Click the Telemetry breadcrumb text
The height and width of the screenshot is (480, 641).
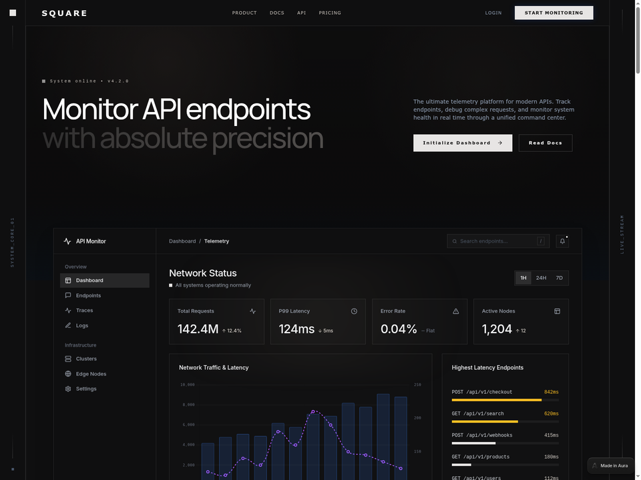click(216, 241)
